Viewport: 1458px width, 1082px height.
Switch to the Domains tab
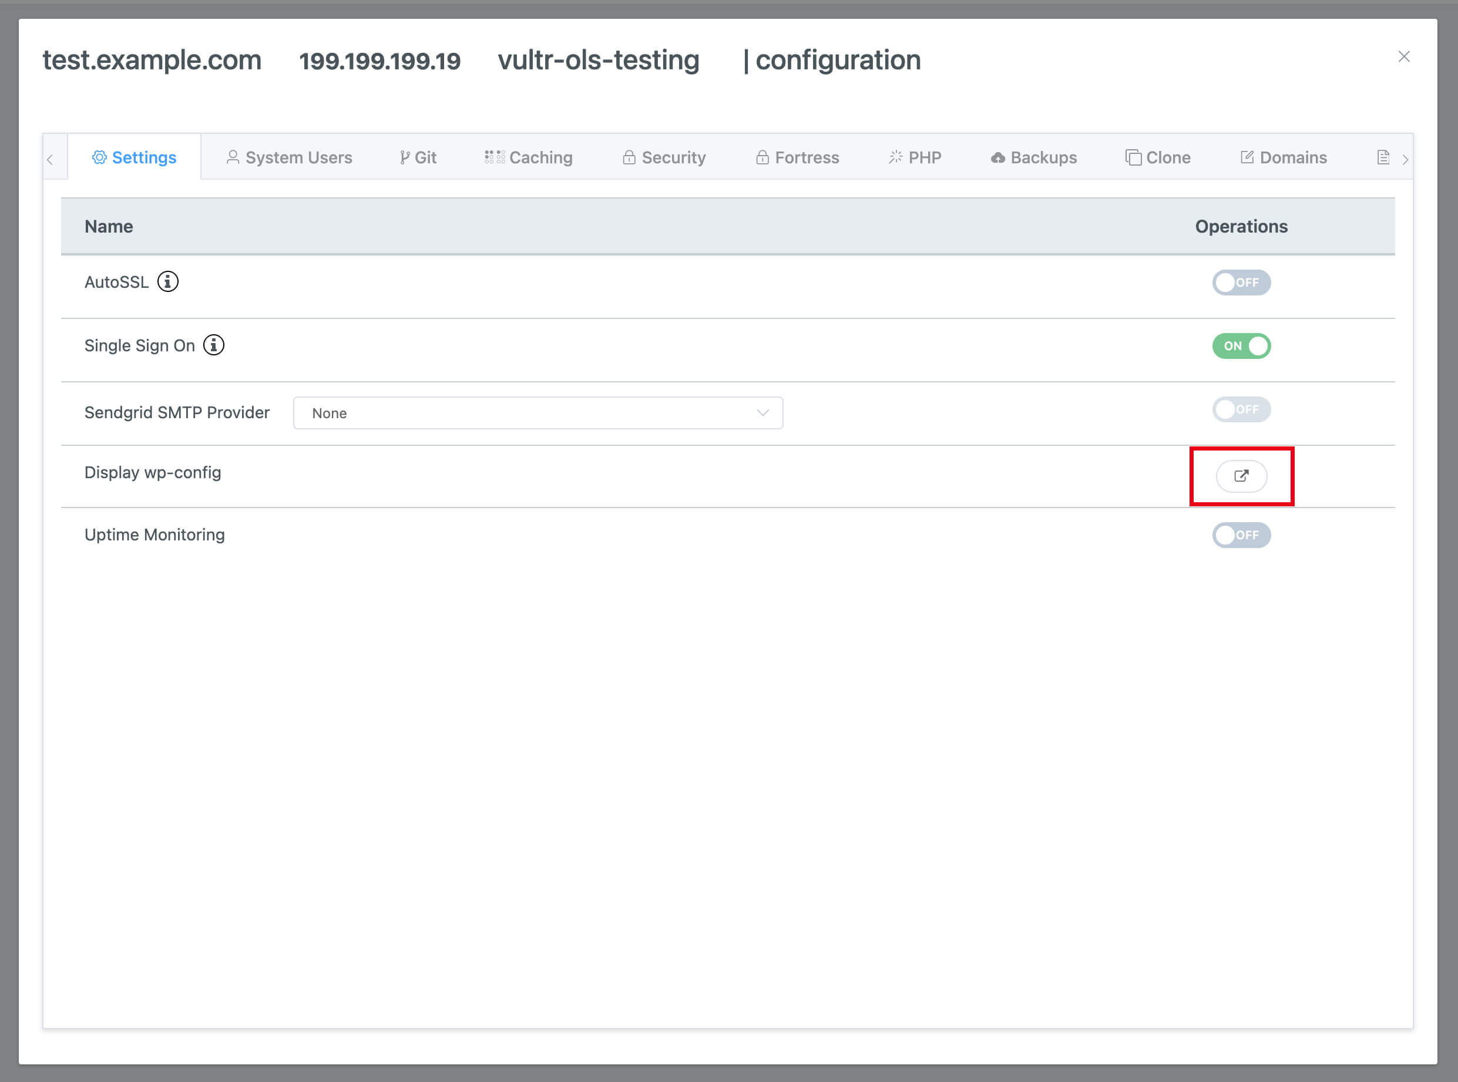(x=1284, y=158)
